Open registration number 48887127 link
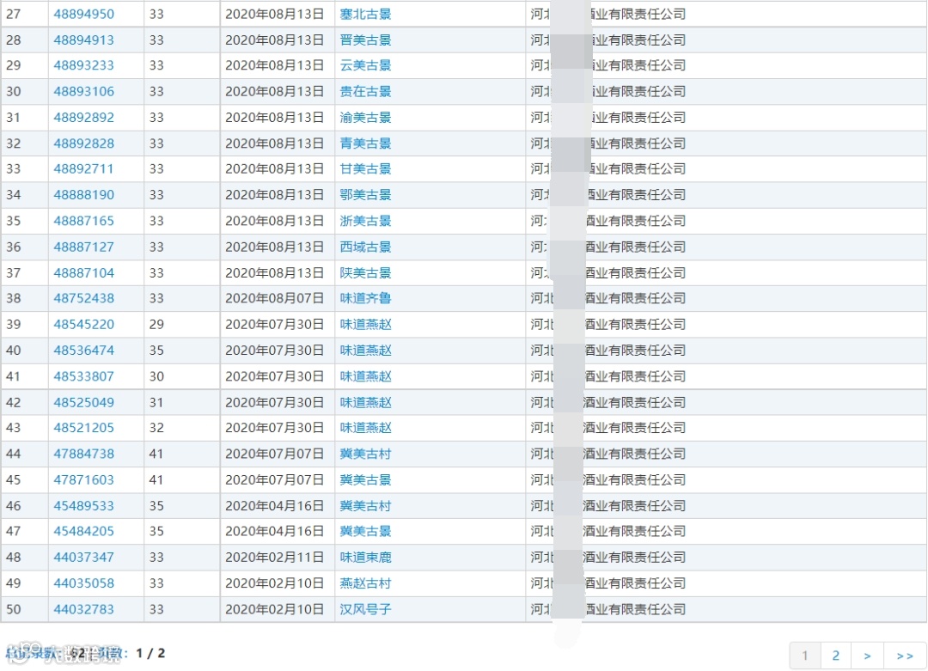The image size is (928, 671). [x=83, y=247]
